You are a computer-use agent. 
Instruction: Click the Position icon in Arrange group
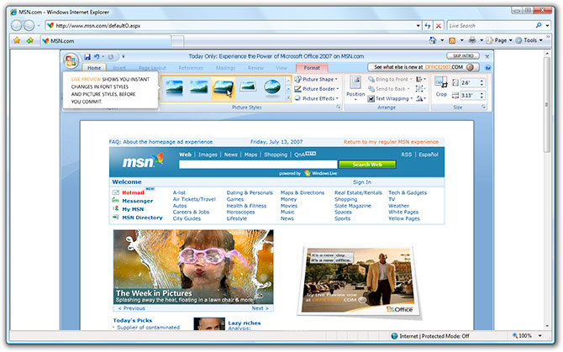(x=355, y=85)
